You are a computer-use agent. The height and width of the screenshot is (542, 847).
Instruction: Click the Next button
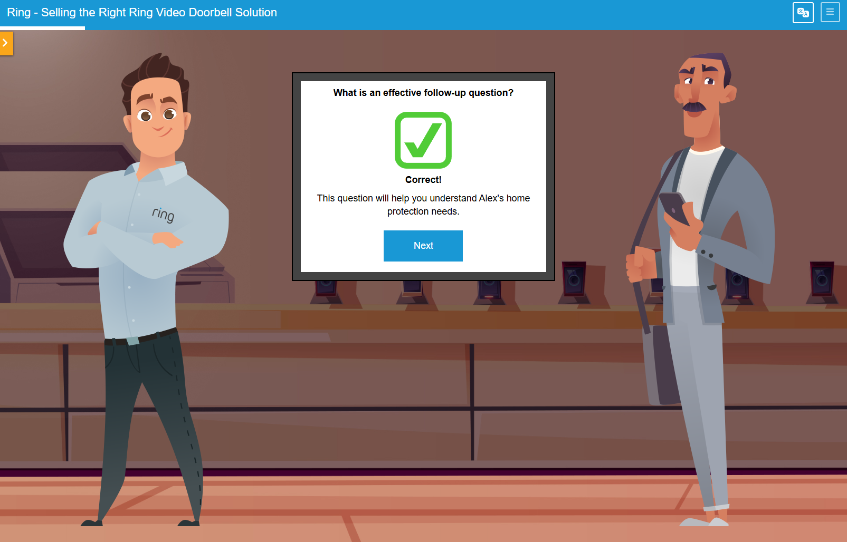(423, 246)
